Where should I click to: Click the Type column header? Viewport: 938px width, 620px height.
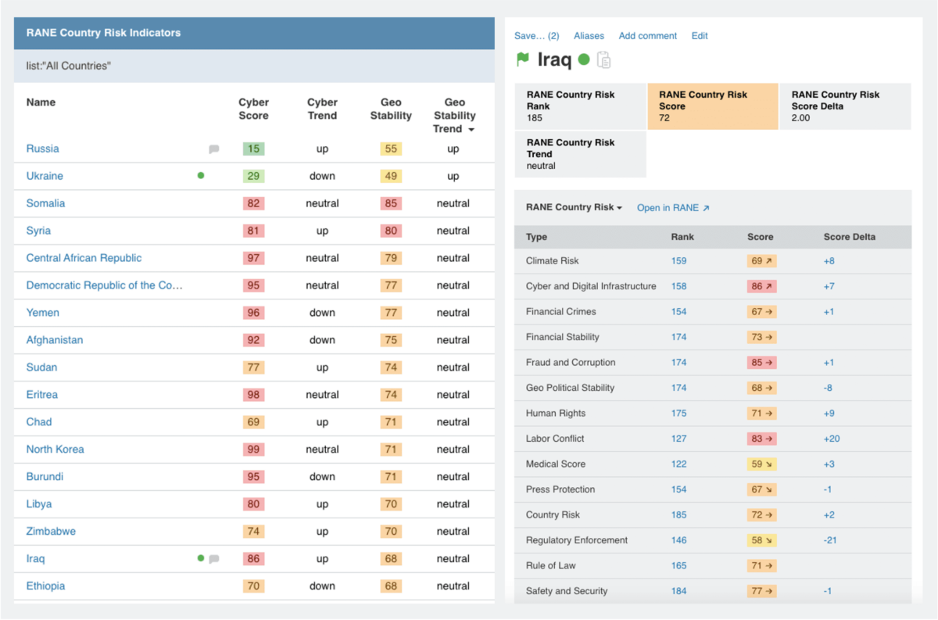click(x=537, y=237)
